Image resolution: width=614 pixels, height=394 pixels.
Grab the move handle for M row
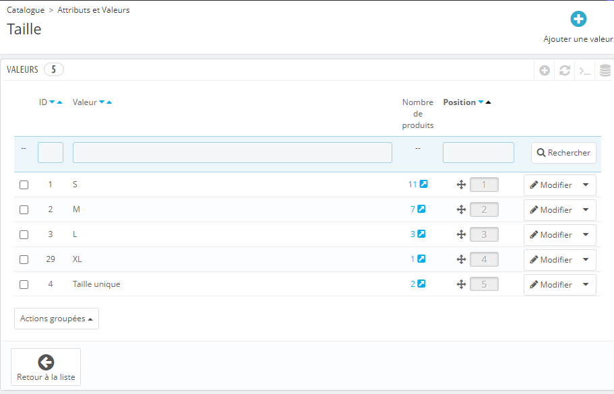point(461,209)
